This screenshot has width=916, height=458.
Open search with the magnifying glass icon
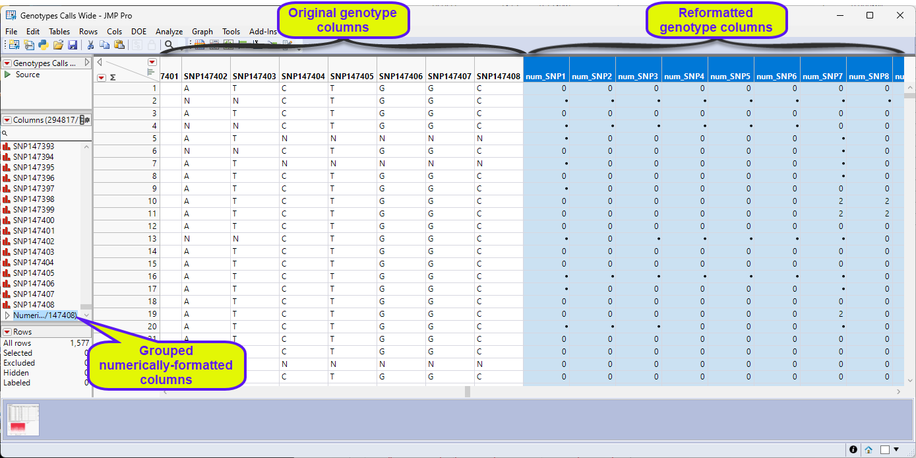168,44
